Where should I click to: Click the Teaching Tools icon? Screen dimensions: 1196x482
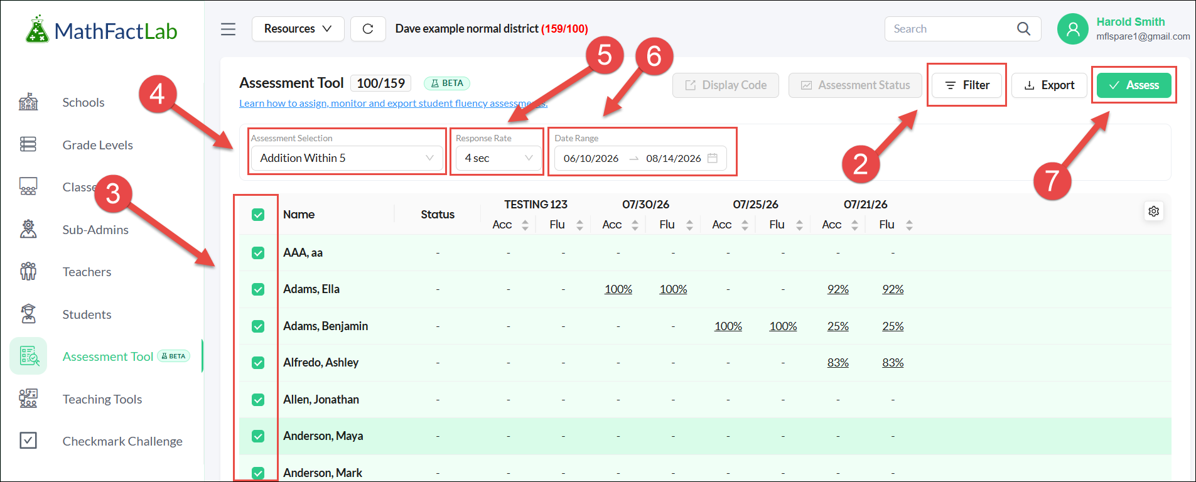[28, 399]
